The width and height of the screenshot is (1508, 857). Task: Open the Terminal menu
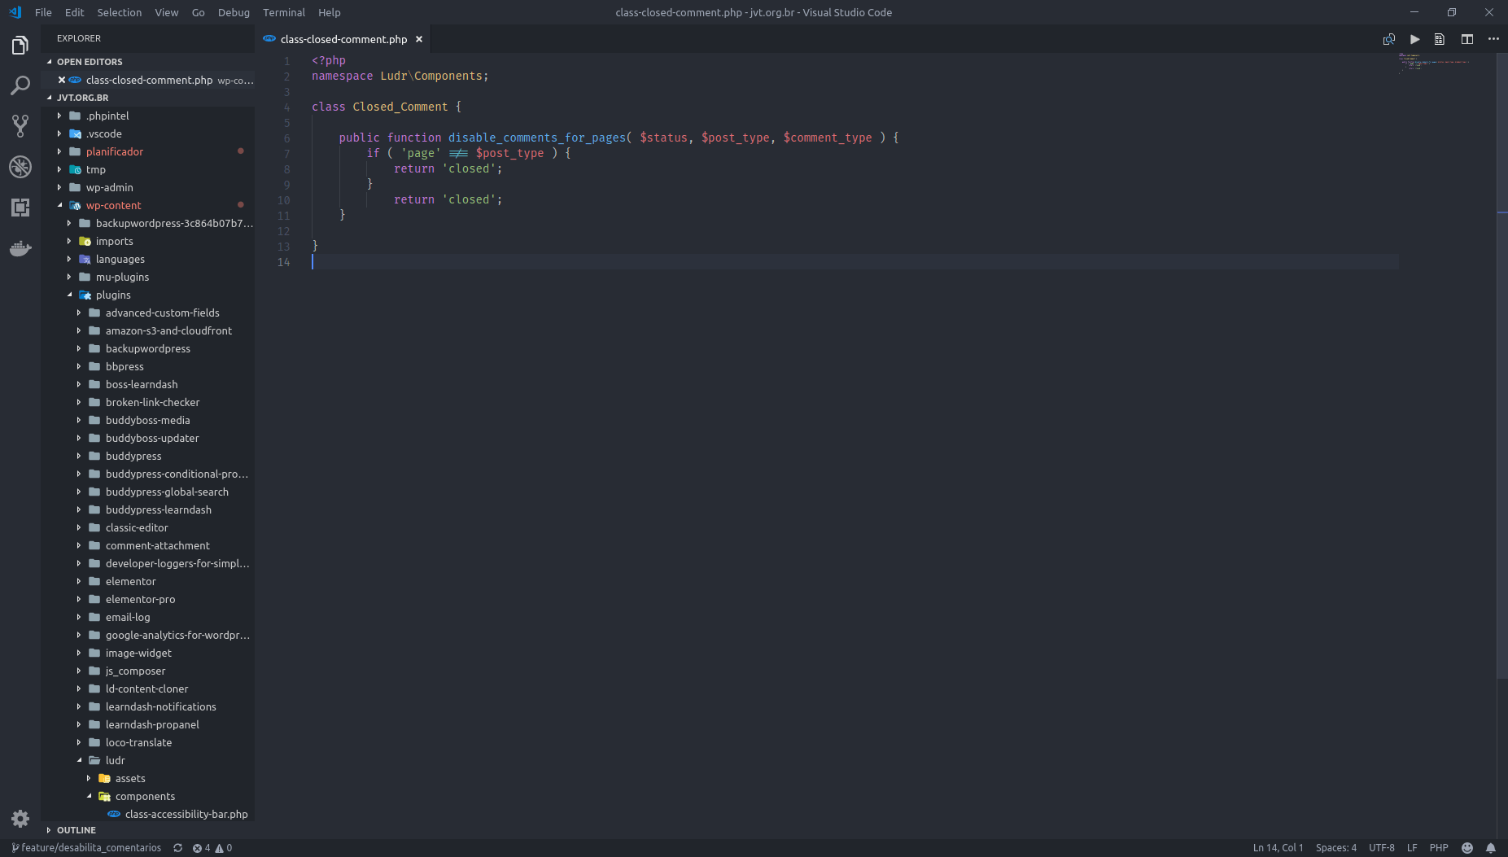[x=283, y=12]
